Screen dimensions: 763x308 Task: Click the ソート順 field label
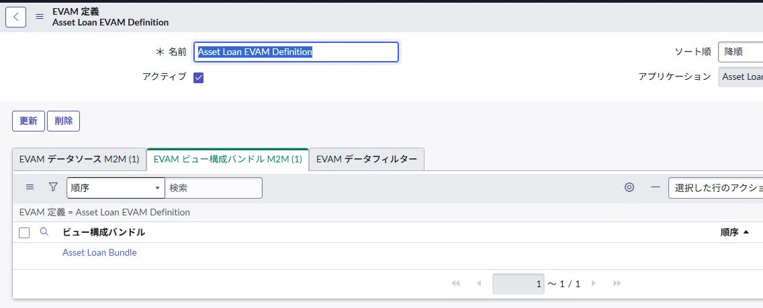692,52
